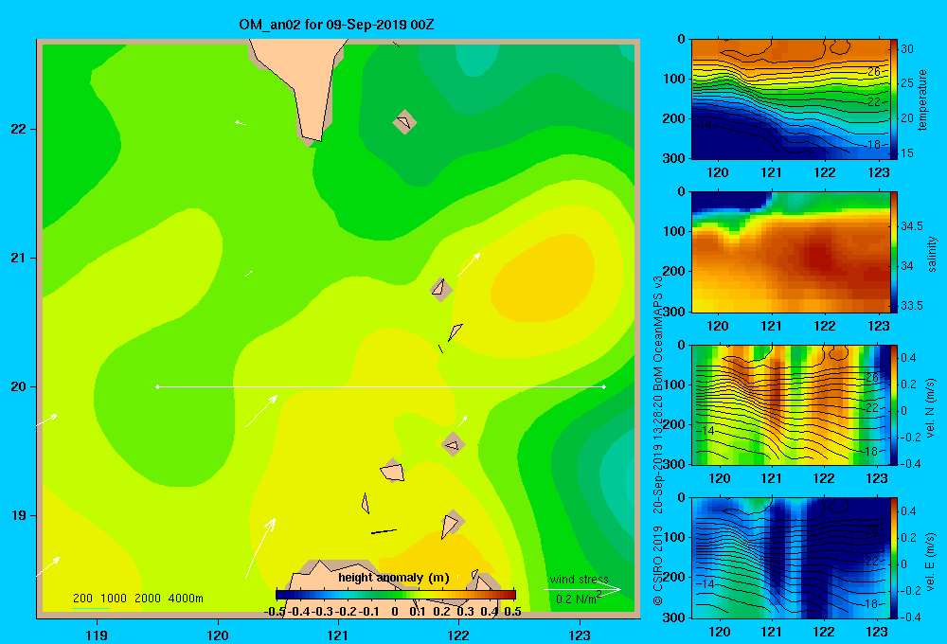Screen dimensions: 947x644
Task: Click the salinity scale value 34.5
Action: tap(911, 226)
